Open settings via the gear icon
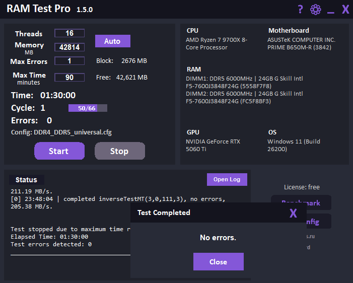This screenshot has width=353, height=283. 316,10
